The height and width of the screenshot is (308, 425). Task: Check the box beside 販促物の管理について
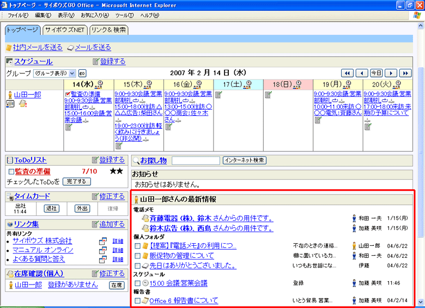pyautogui.click(x=138, y=256)
